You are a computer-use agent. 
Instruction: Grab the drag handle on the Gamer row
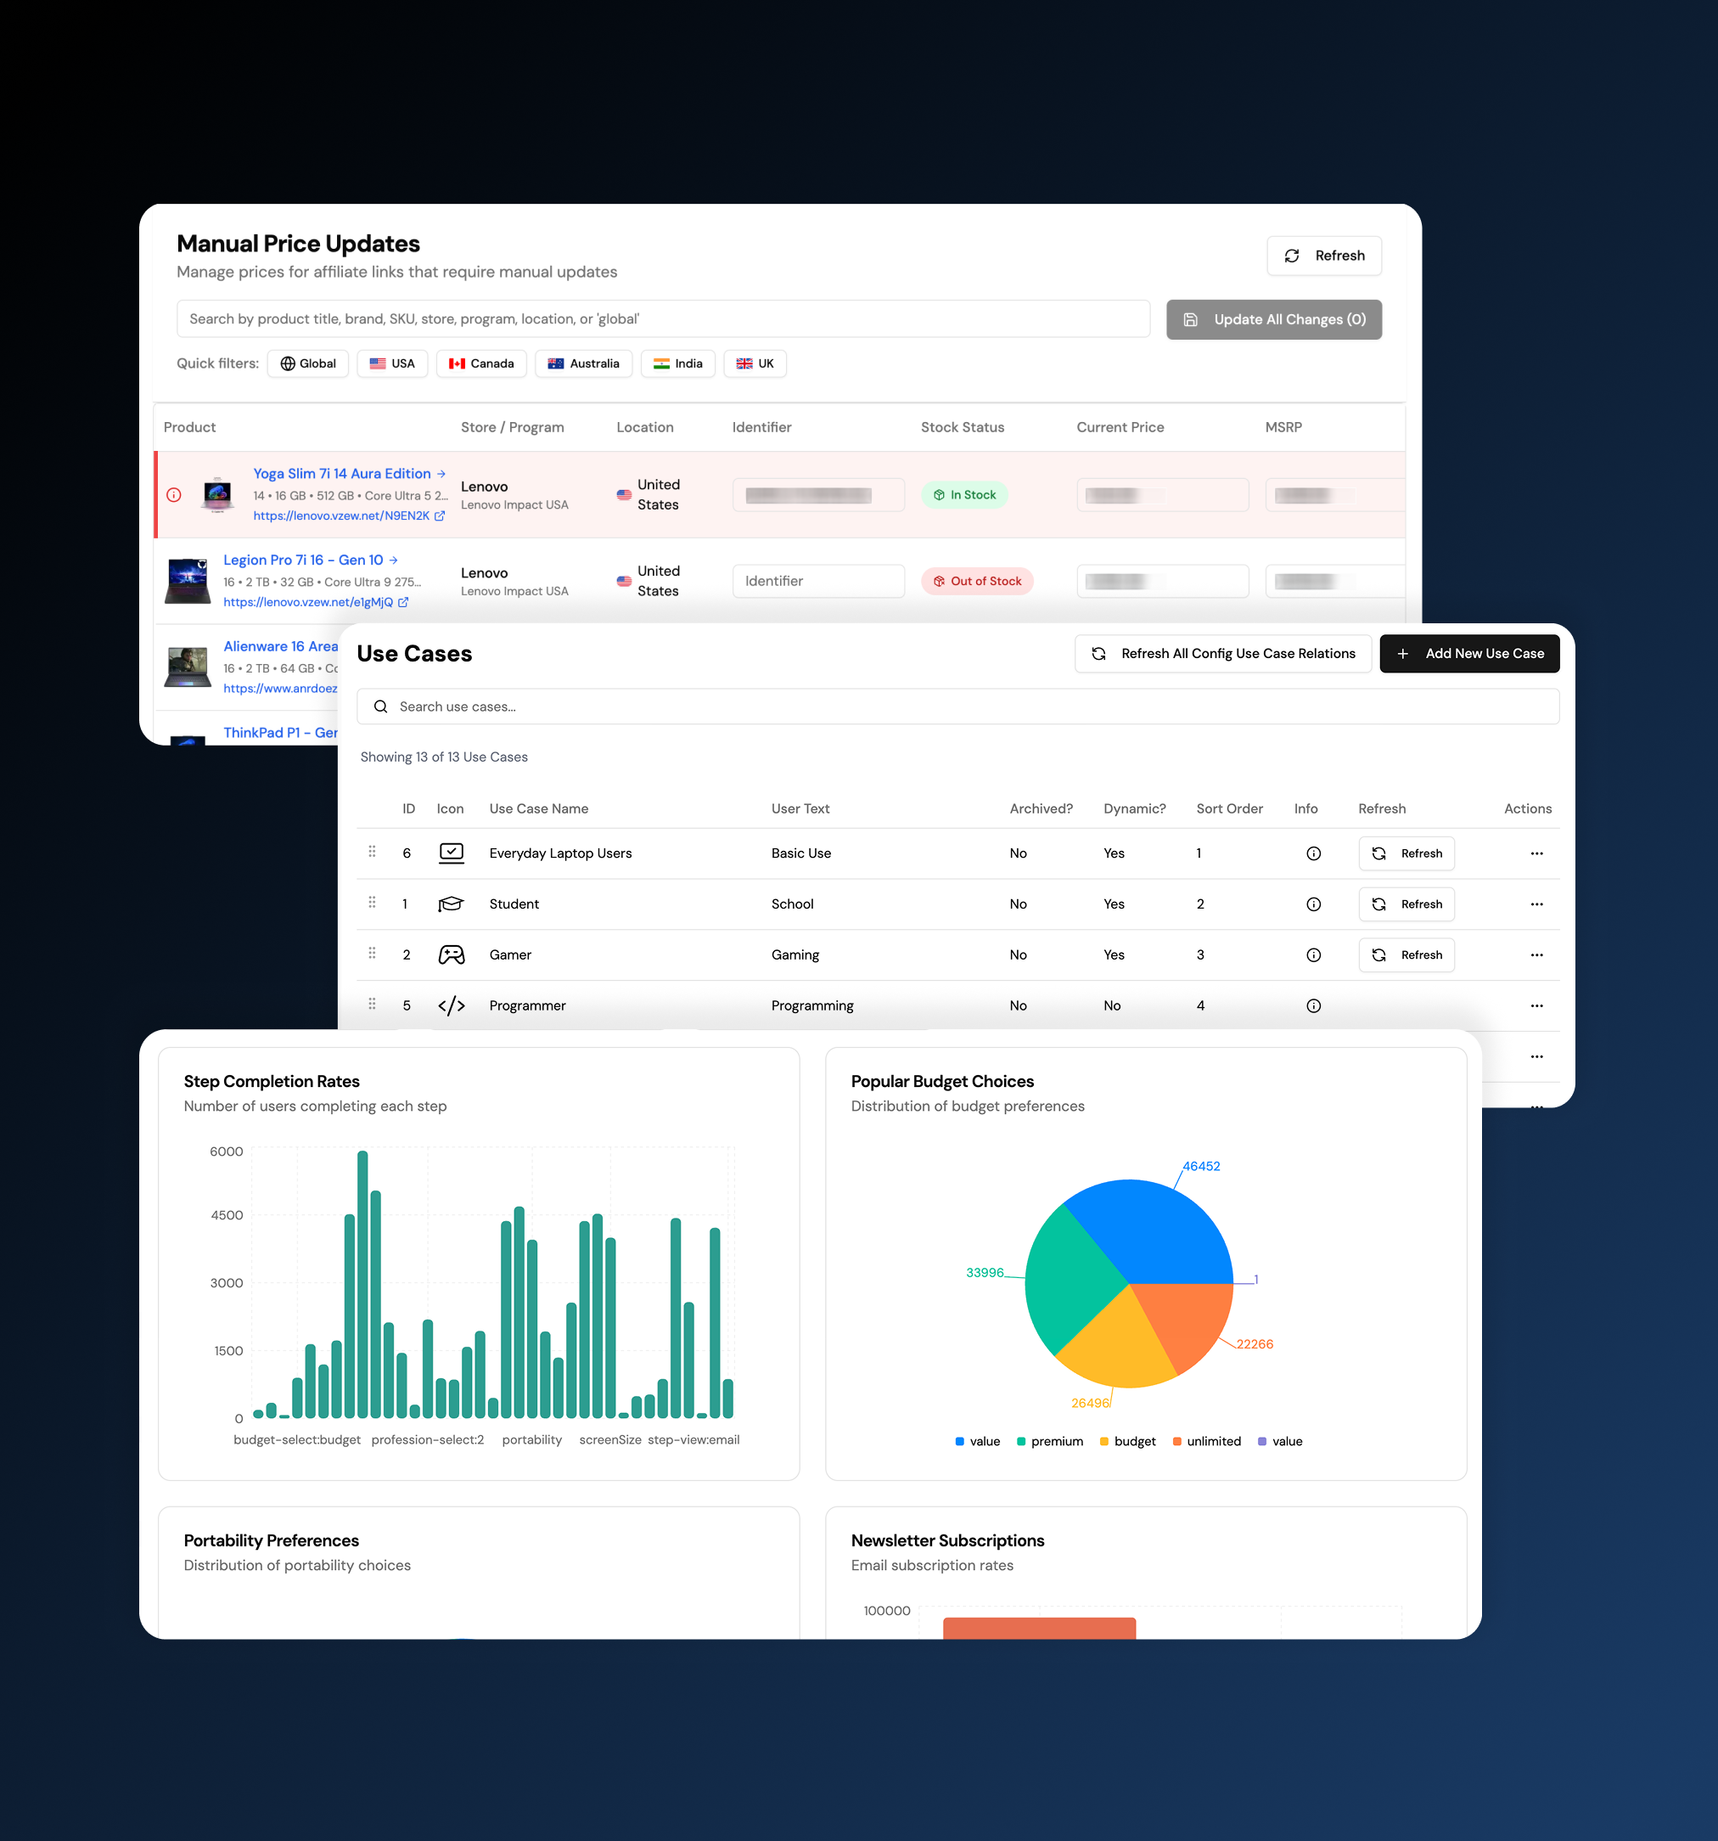(x=372, y=954)
